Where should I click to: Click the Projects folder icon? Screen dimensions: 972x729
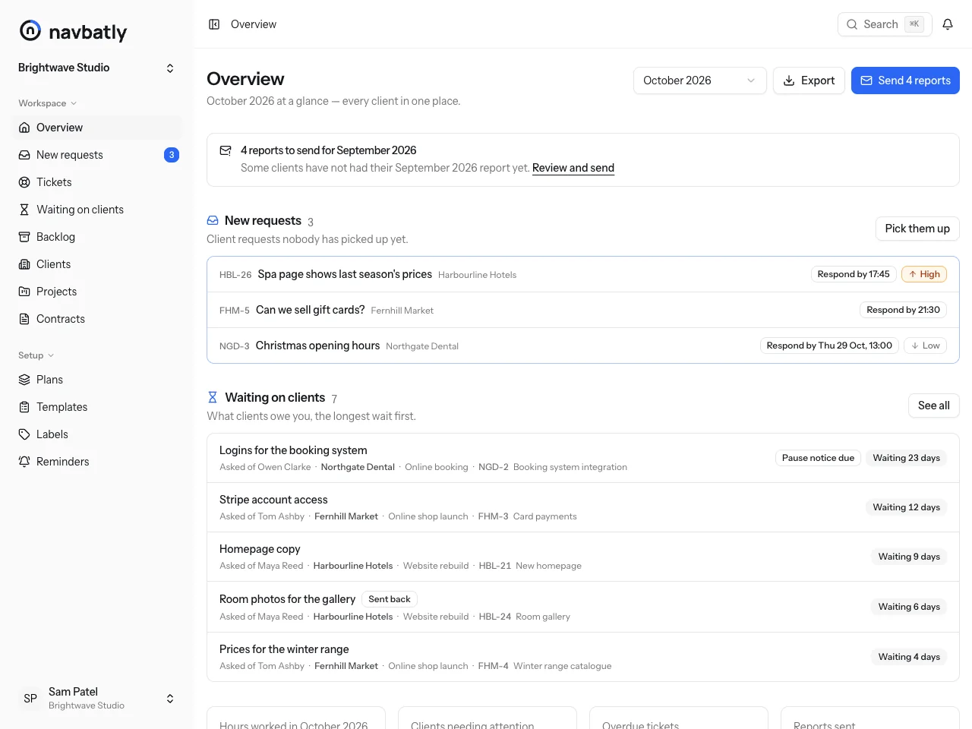(x=24, y=292)
